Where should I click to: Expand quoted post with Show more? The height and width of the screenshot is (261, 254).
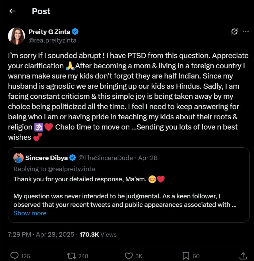(30, 213)
